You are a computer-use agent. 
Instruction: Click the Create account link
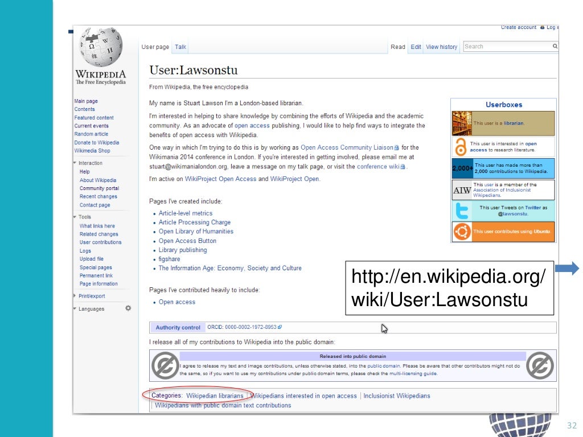tap(518, 27)
